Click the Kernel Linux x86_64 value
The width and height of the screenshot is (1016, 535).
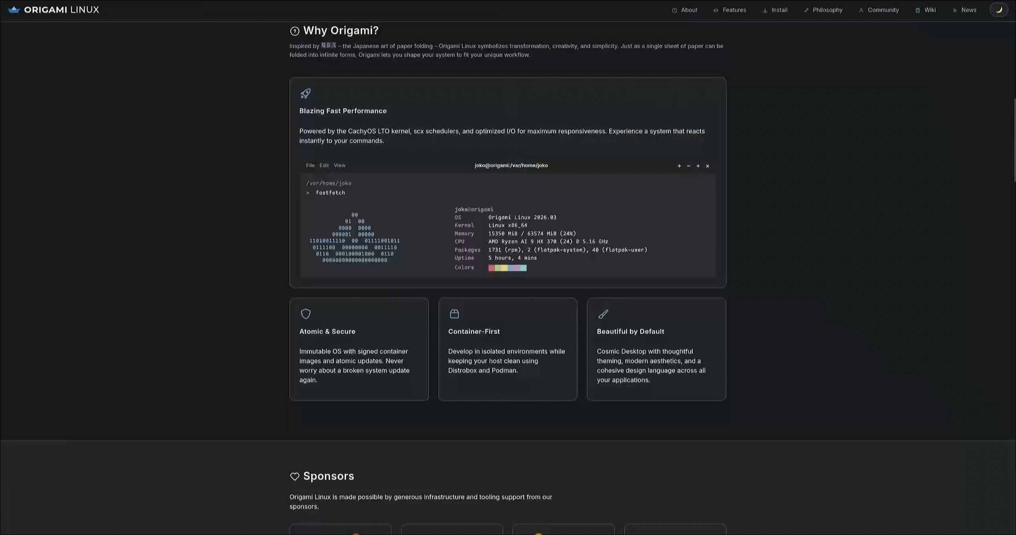click(x=508, y=225)
